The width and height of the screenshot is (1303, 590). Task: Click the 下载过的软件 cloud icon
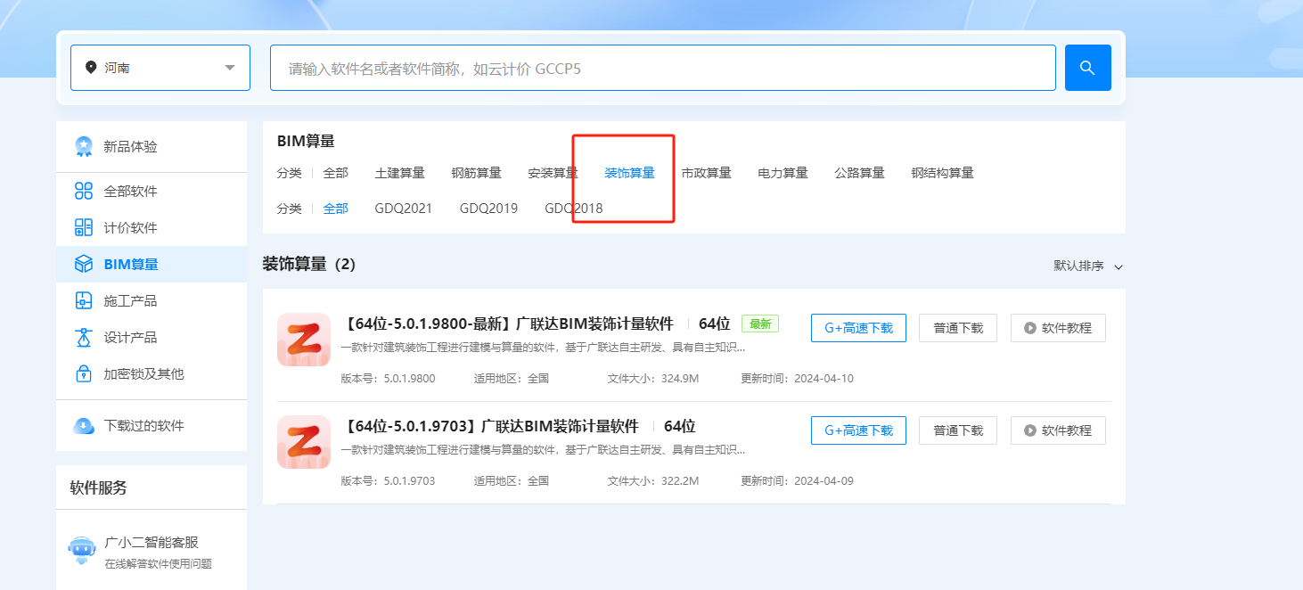pyautogui.click(x=84, y=426)
